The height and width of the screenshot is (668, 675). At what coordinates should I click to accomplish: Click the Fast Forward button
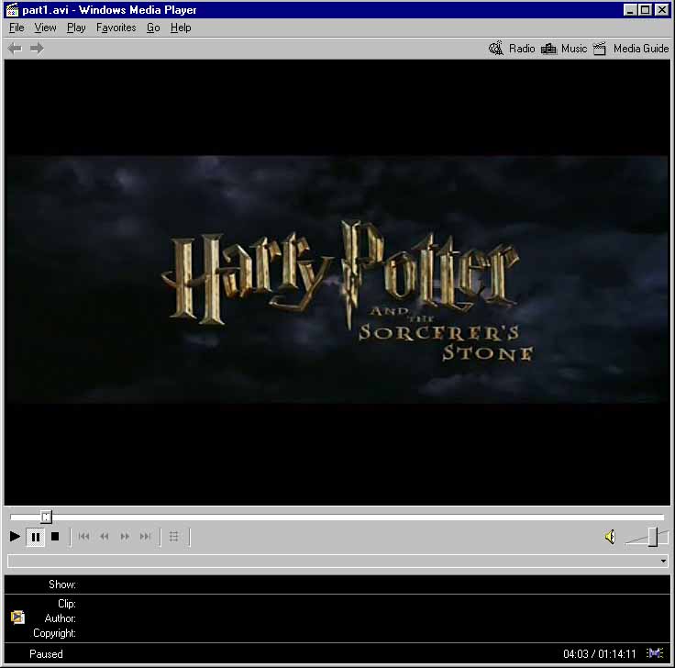pyautogui.click(x=125, y=537)
